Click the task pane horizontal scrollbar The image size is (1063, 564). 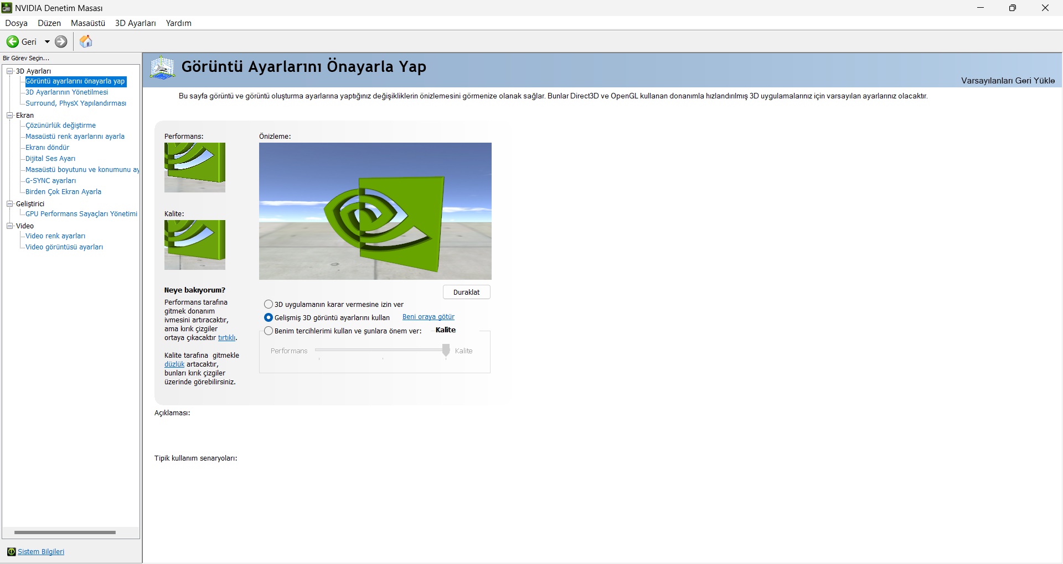pyautogui.click(x=65, y=532)
